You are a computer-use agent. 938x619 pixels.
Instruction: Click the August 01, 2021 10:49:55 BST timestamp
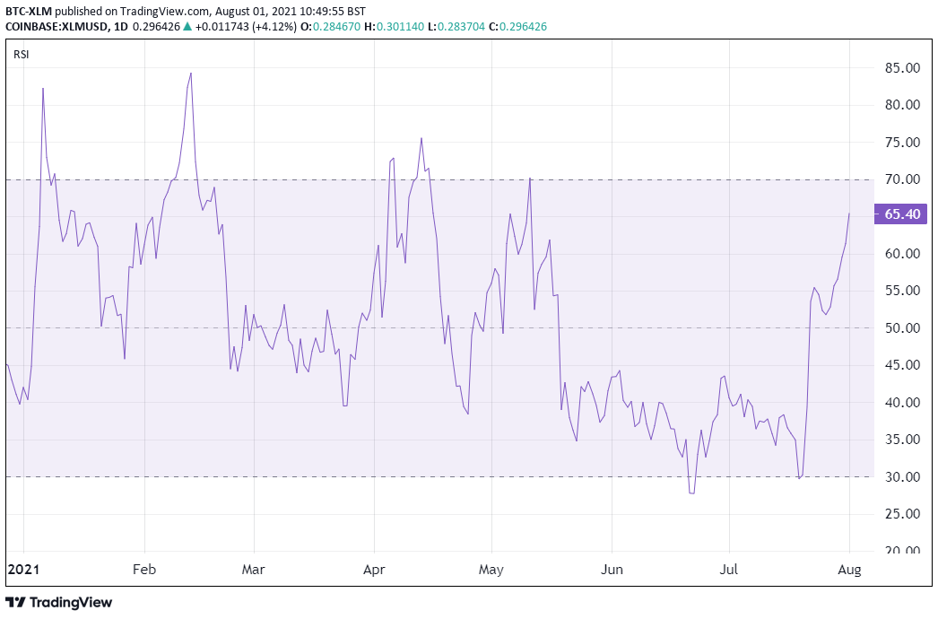click(x=289, y=12)
